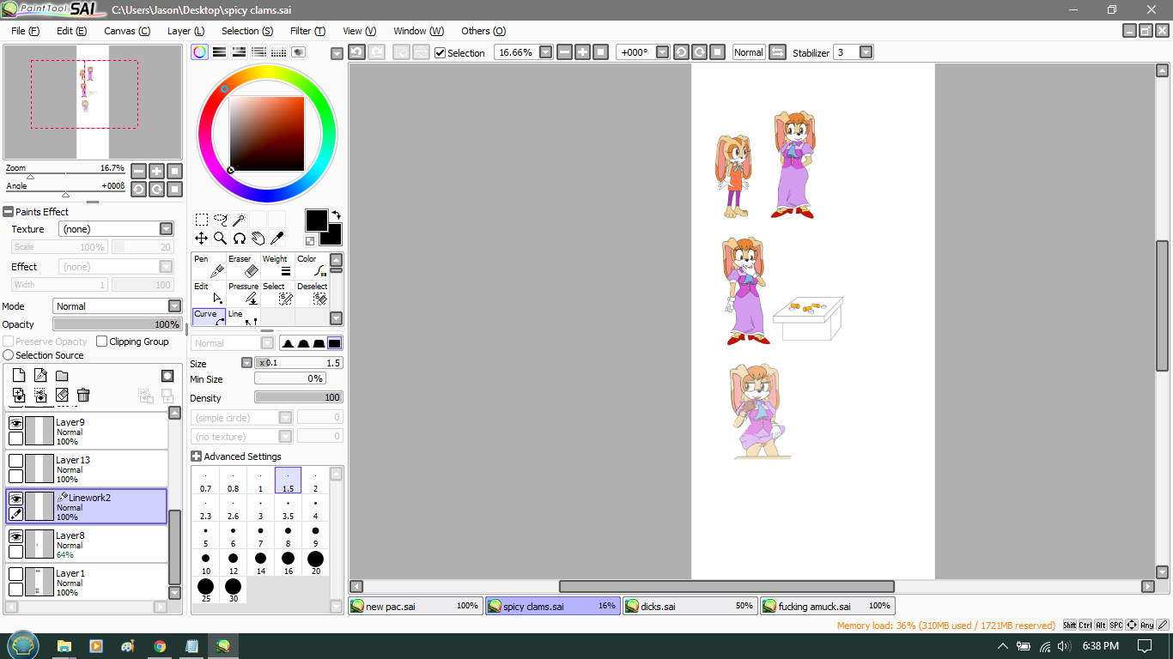
Task: Activate the Eyedropper color picker tool
Action: point(277,239)
